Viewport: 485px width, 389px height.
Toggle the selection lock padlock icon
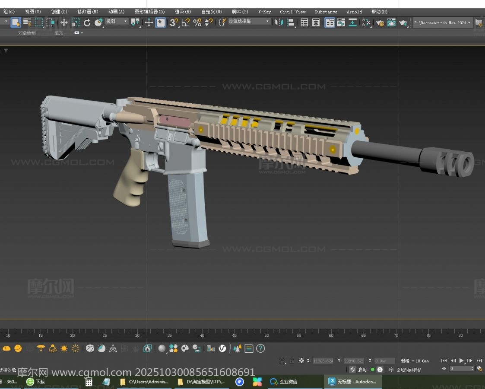292,360
